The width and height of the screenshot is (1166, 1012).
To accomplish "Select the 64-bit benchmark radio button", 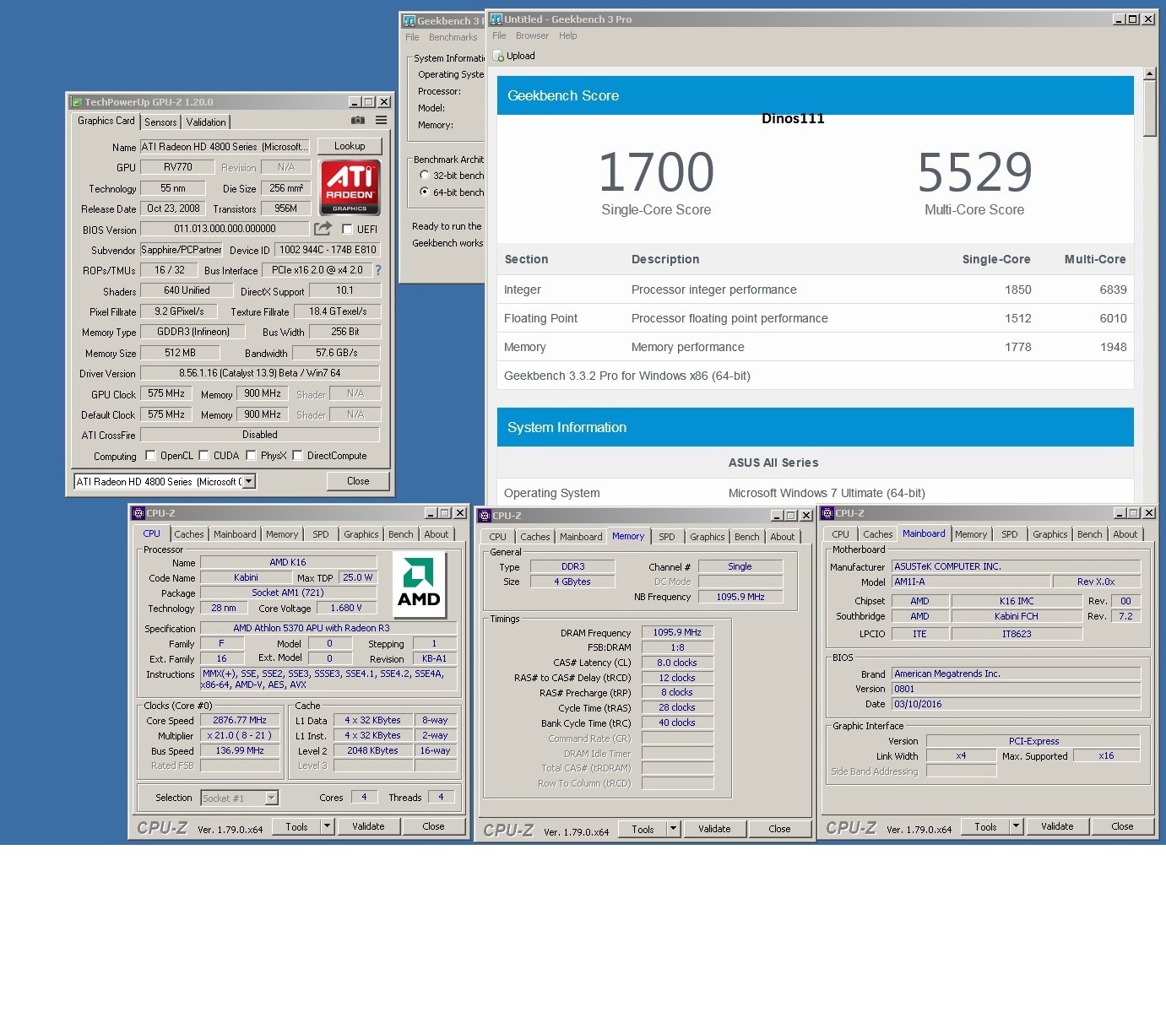I will tap(424, 192).
